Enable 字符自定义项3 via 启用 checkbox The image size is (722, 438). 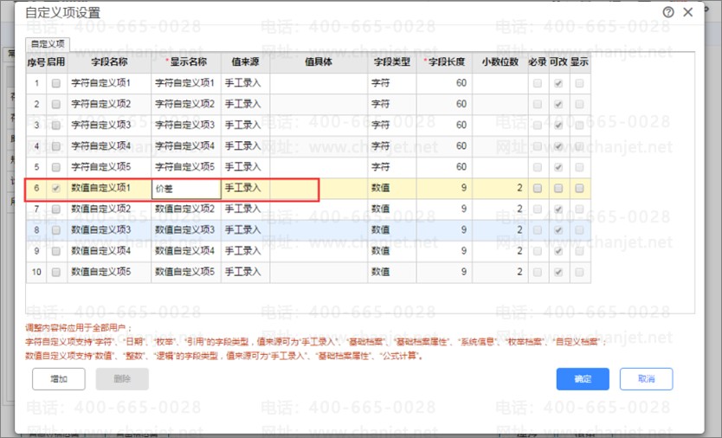click(56, 126)
